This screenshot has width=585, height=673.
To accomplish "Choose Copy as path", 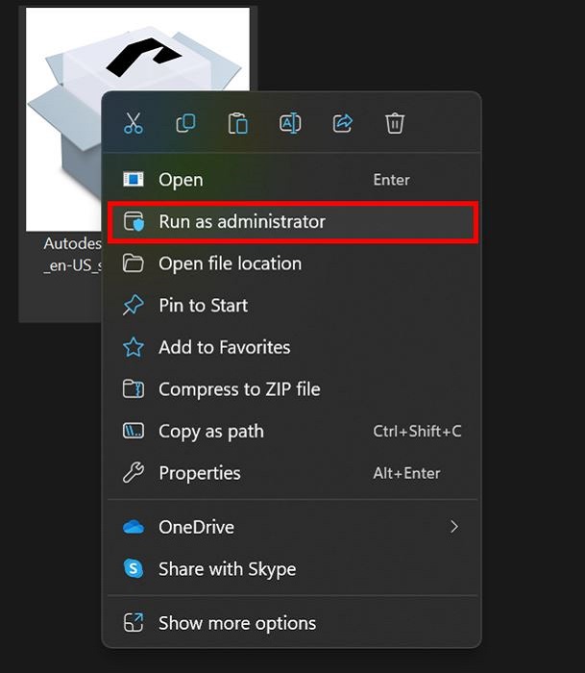I will 292,431.
